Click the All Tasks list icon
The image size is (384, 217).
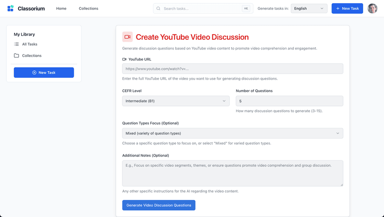(x=16, y=44)
